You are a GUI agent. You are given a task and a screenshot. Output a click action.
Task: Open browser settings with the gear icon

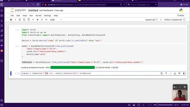tap(2, 100)
